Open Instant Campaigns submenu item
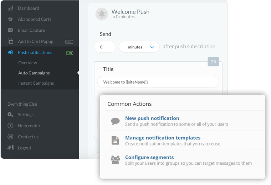Screen dimensions: 271x185 click(x=36, y=83)
